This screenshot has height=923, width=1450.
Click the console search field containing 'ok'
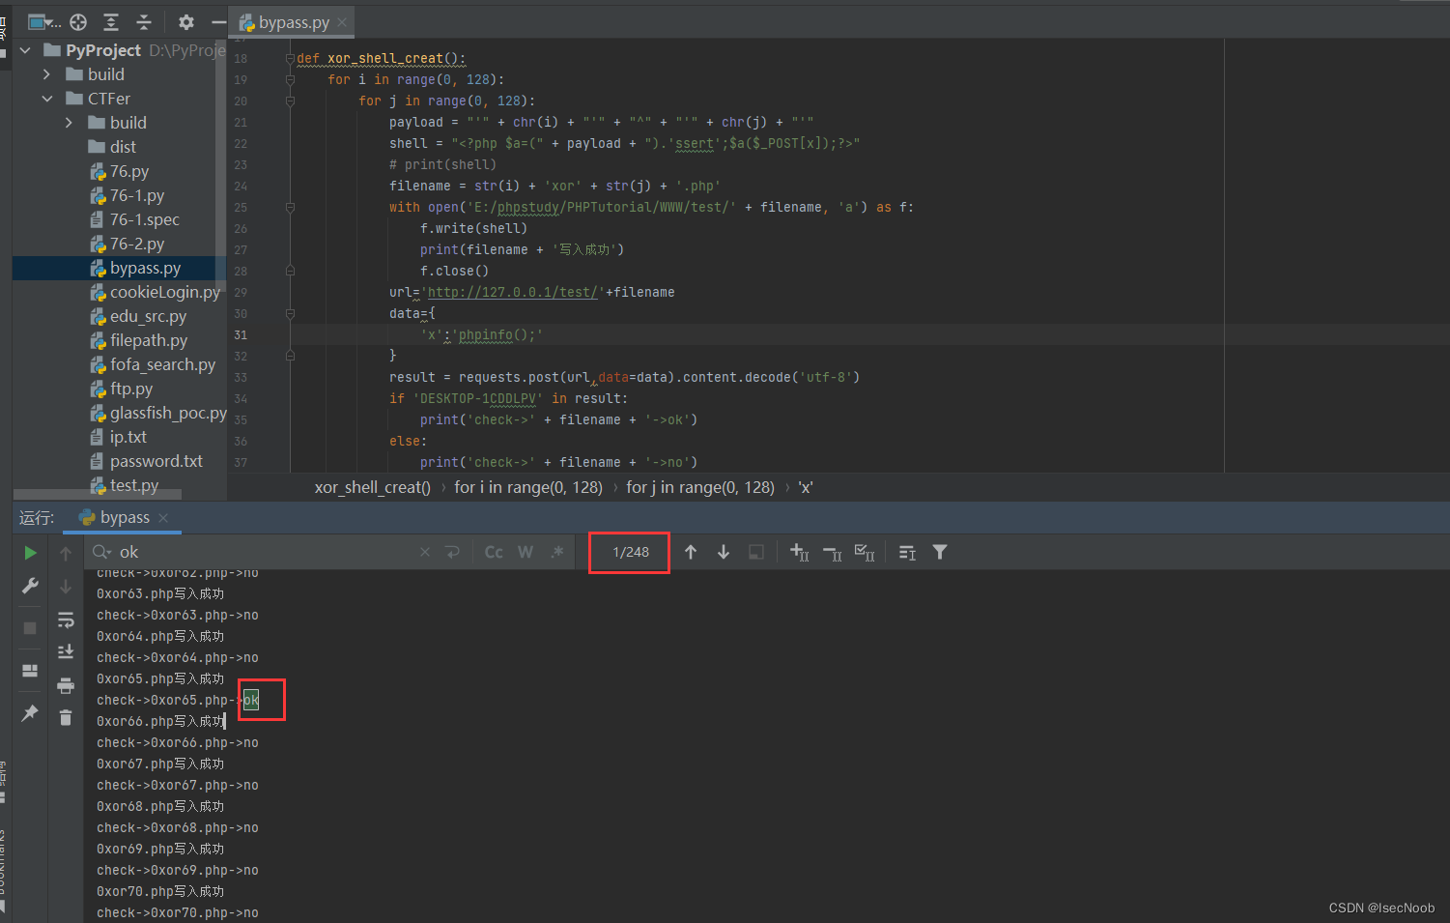pos(266,552)
